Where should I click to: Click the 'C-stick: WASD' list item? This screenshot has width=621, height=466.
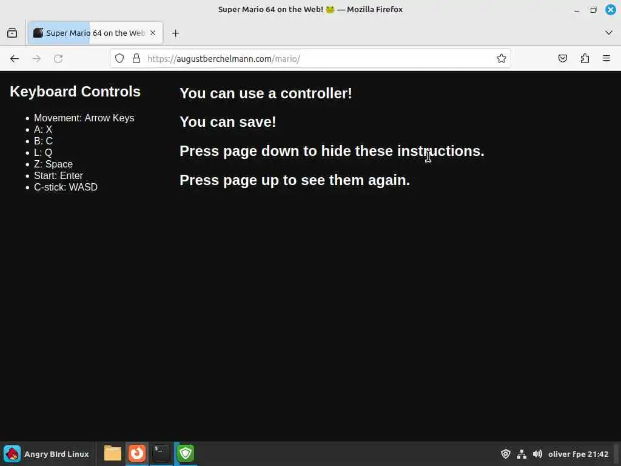[65, 187]
